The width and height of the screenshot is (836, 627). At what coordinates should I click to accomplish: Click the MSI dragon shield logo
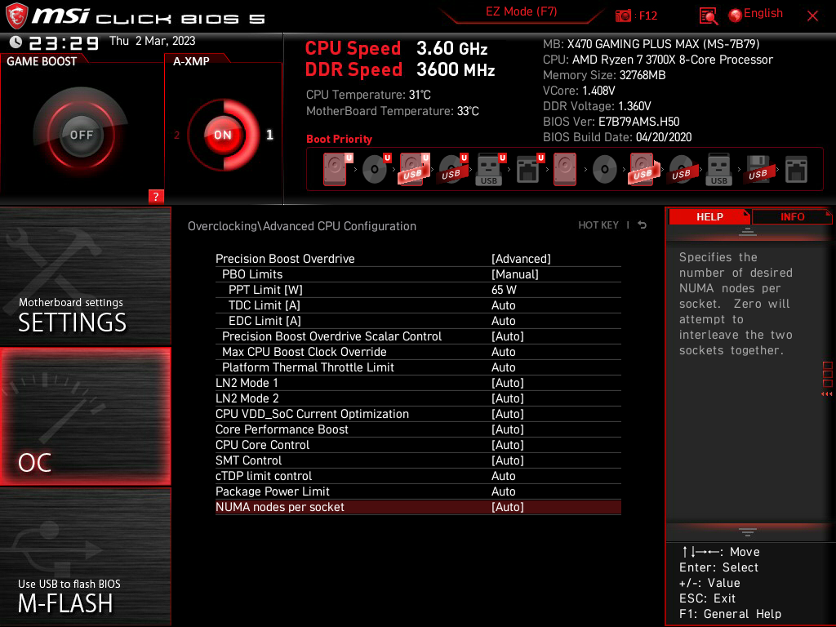tap(16, 16)
